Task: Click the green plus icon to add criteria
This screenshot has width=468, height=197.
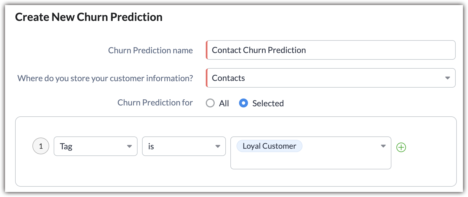Action: [401, 147]
